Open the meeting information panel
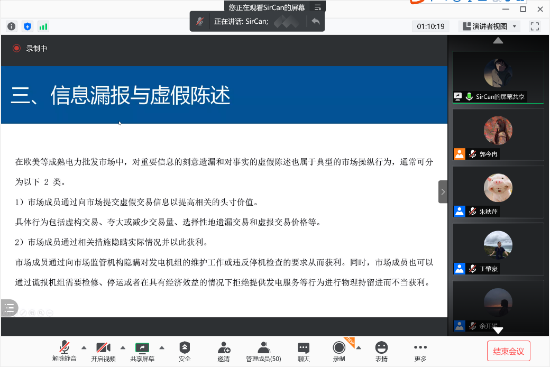Screen dimensions: 550x367 (11, 26)
